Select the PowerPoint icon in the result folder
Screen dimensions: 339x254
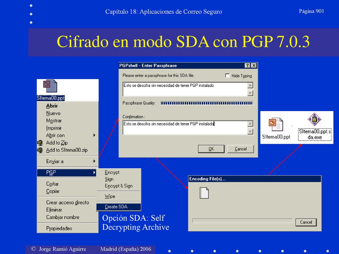tap(276, 124)
